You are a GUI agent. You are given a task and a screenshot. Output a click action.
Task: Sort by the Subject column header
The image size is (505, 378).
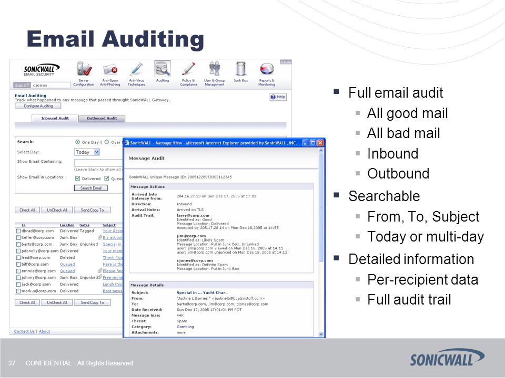click(x=109, y=225)
